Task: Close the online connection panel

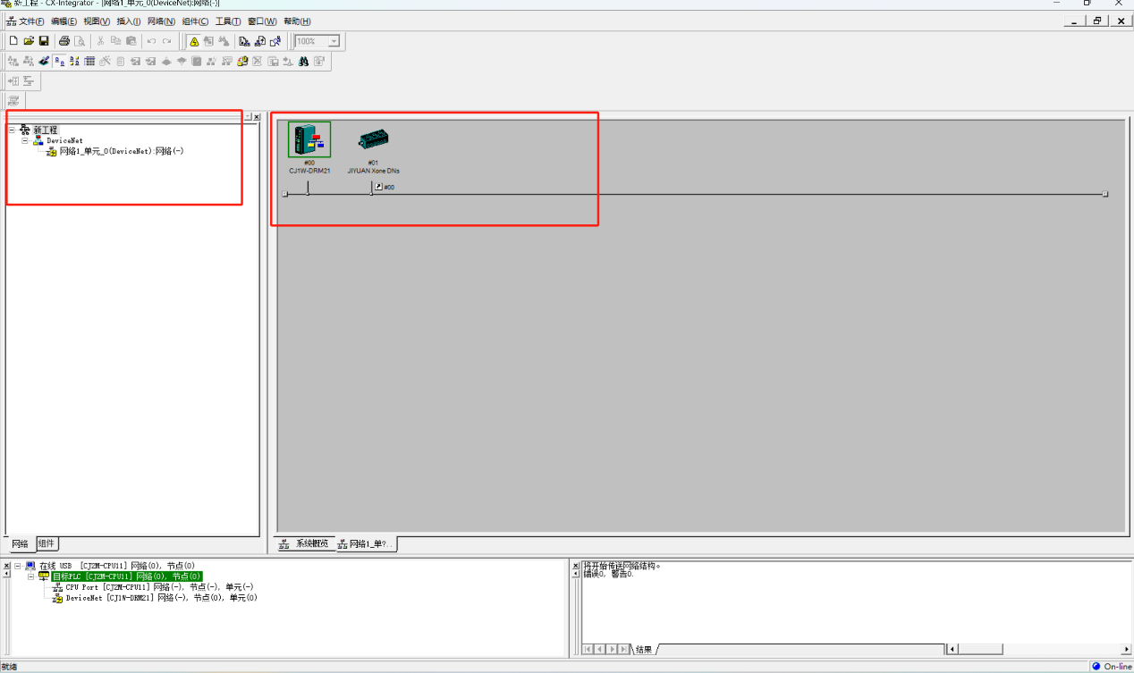Action: pyautogui.click(x=6, y=566)
